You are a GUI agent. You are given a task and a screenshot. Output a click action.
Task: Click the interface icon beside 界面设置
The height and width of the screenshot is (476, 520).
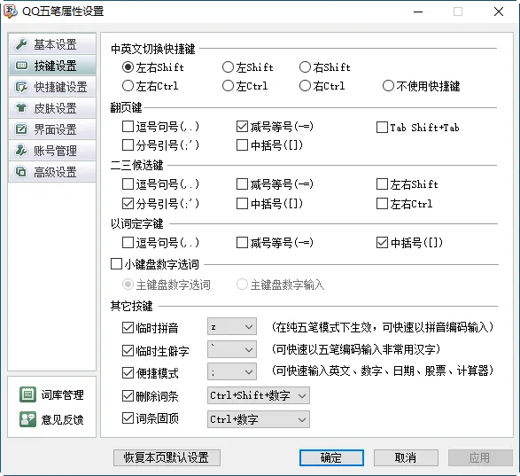click(x=21, y=129)
